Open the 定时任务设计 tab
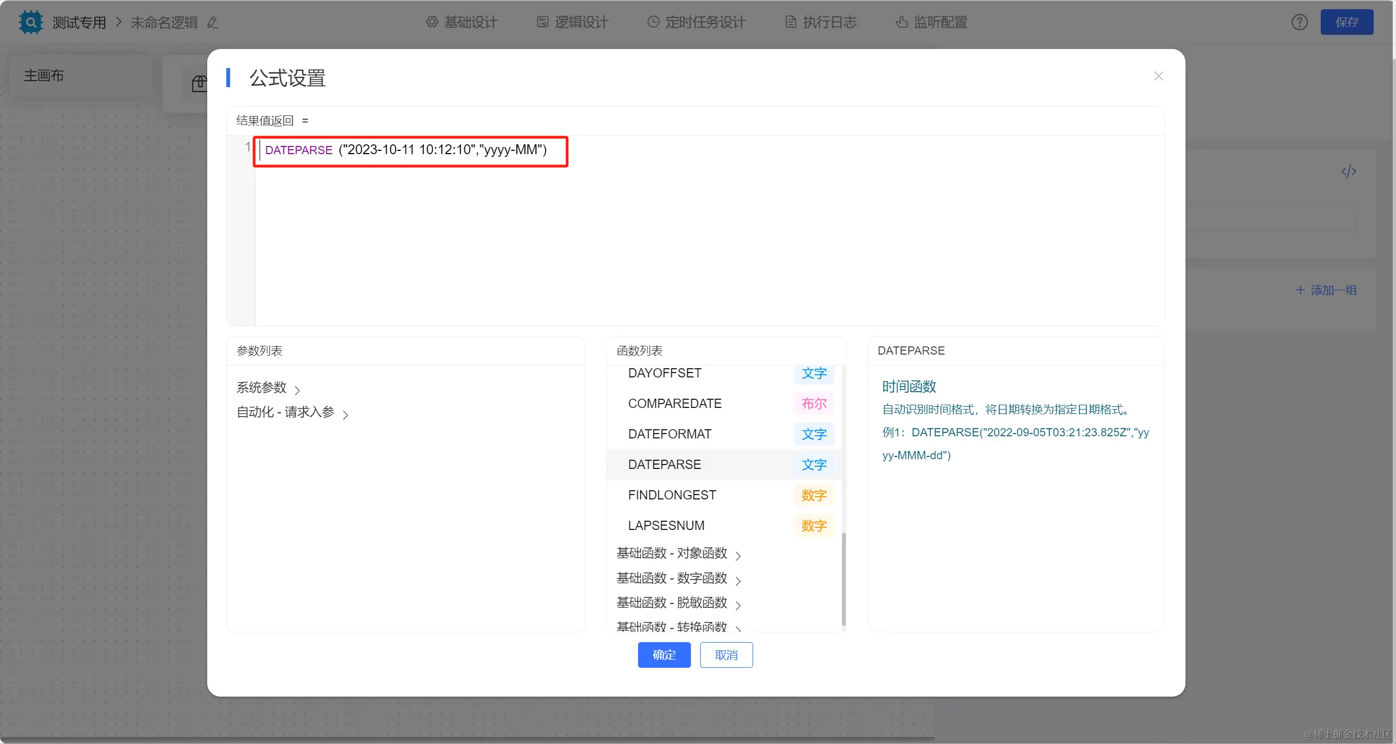1396x744 pixels. coord(696,22)
